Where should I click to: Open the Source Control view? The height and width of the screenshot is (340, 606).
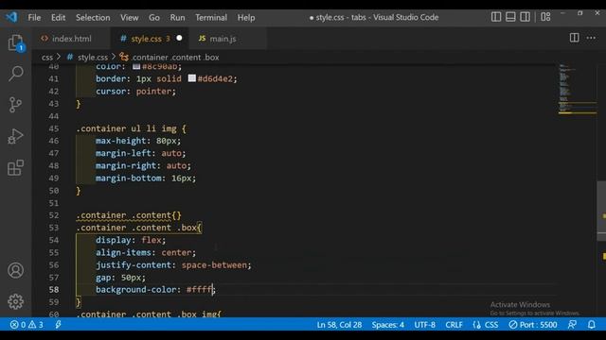click(15, 105)
